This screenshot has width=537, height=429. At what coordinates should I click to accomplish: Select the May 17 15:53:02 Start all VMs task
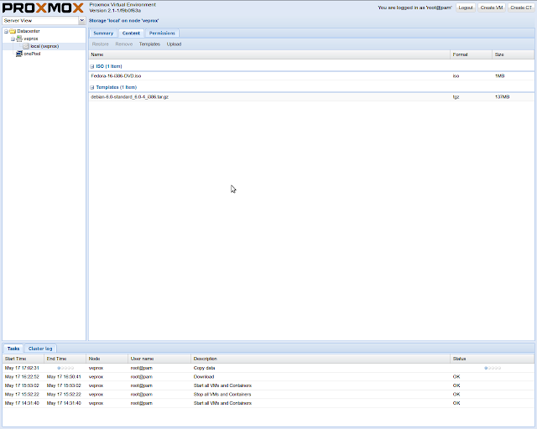click(268, 385)
